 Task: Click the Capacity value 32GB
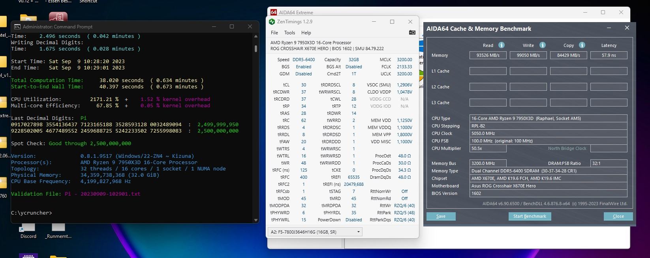coord(353,60)
